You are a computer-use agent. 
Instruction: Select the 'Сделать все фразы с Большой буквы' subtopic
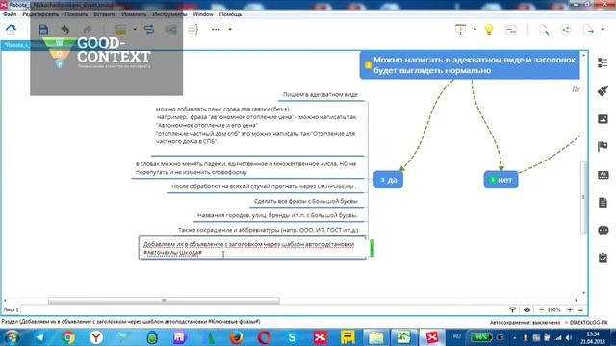pyautogui.click(x=306, y=201)
